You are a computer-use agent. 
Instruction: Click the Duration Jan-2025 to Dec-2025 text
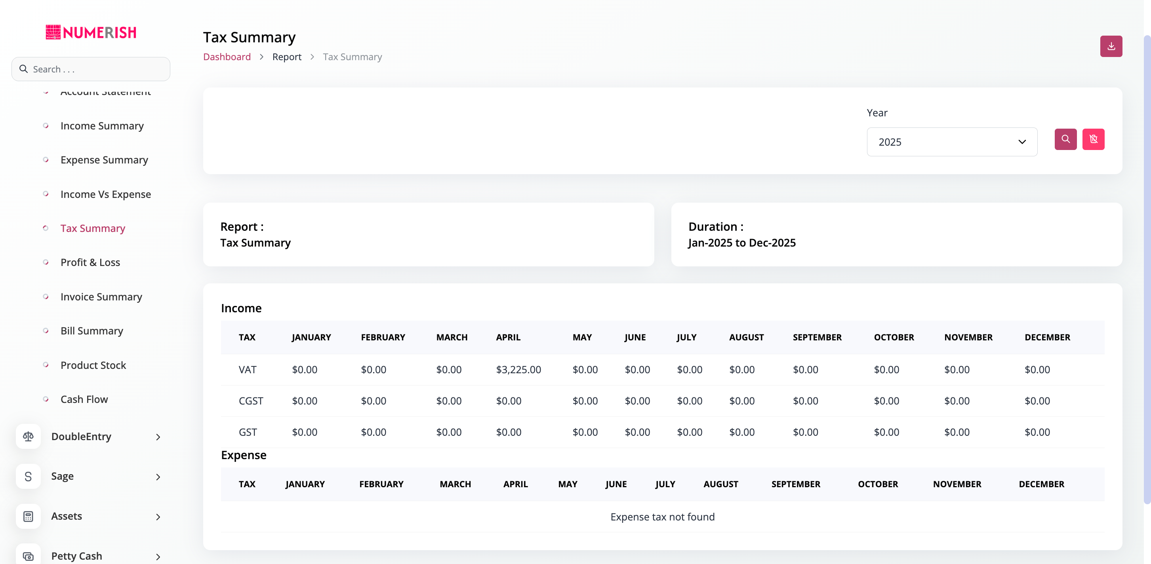coord(742,243)
